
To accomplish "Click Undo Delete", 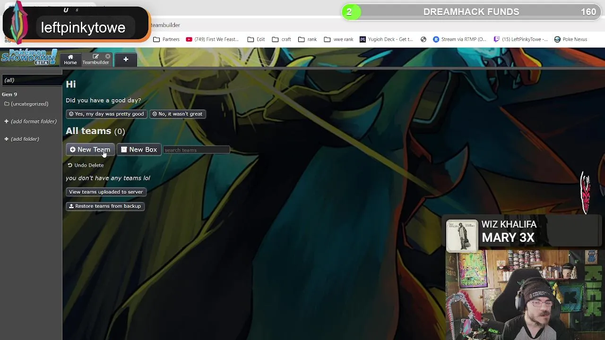I will 86,165.
